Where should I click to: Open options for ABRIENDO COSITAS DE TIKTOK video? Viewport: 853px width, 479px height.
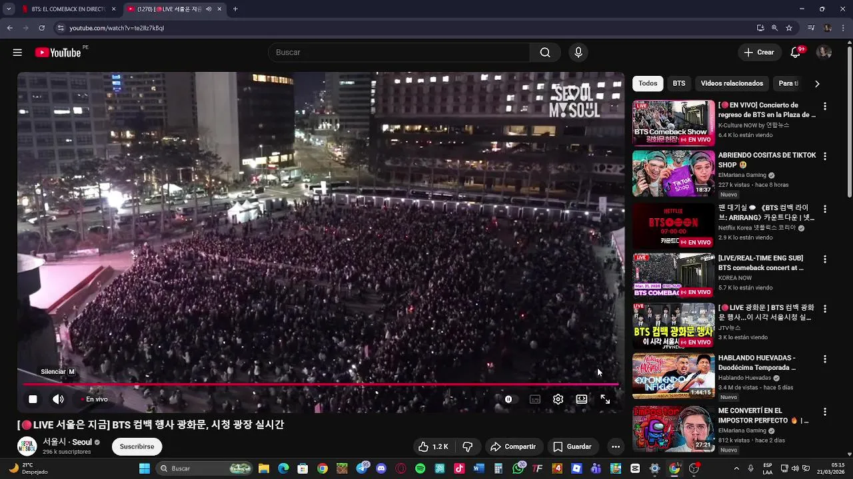(x=825, y=156)
